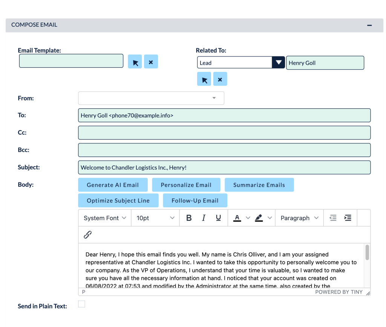
Task: Apply the text color swatch
Action: click(x=237, y=218)
